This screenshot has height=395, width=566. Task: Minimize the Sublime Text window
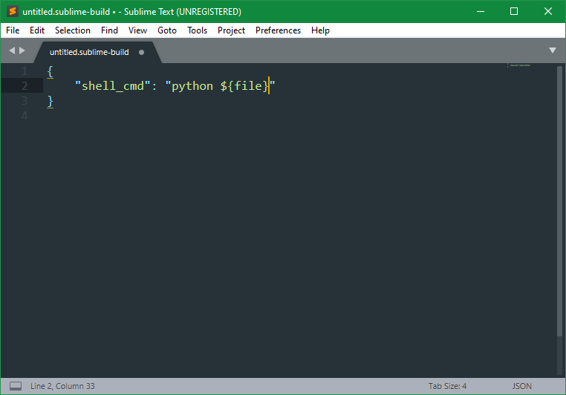(481, 11)
